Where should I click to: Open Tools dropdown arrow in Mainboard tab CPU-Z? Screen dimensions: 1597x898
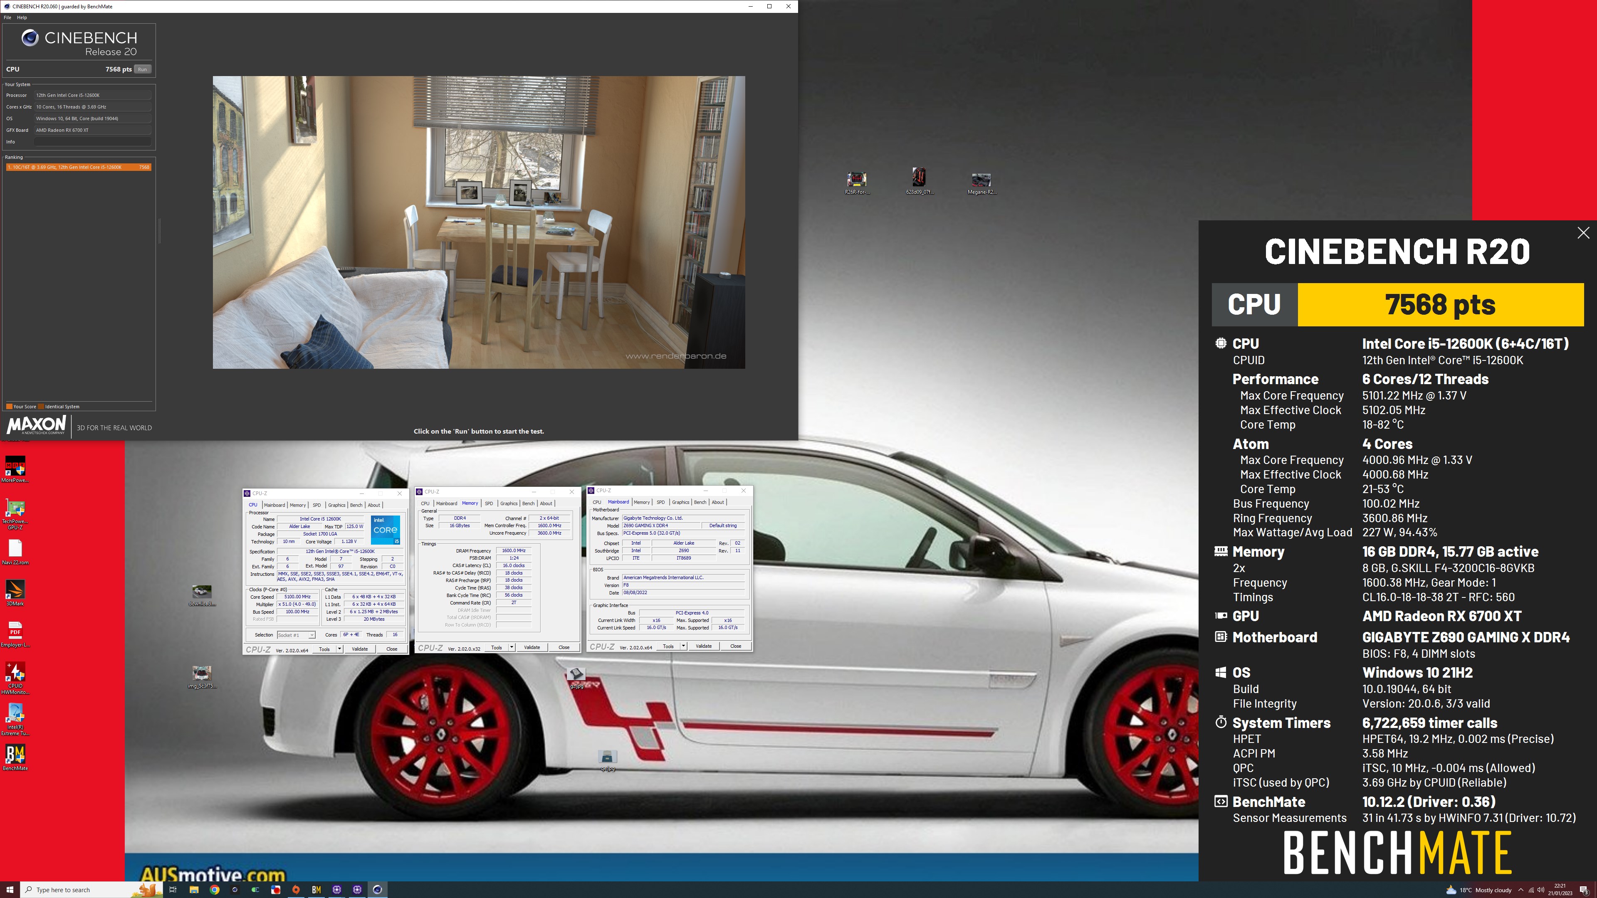(683, 646)
